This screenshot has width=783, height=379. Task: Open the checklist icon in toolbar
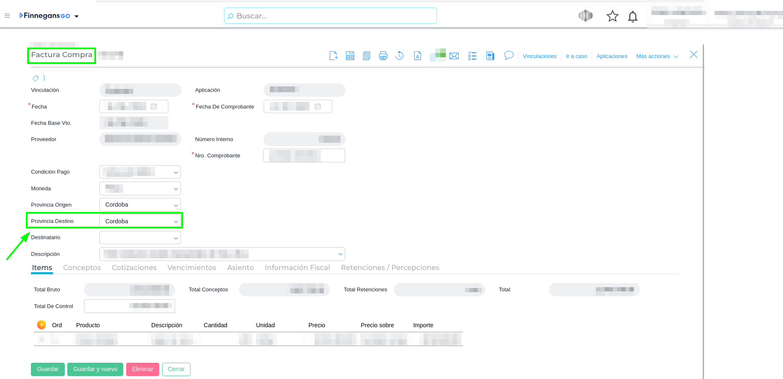click(x=472, y=56)
